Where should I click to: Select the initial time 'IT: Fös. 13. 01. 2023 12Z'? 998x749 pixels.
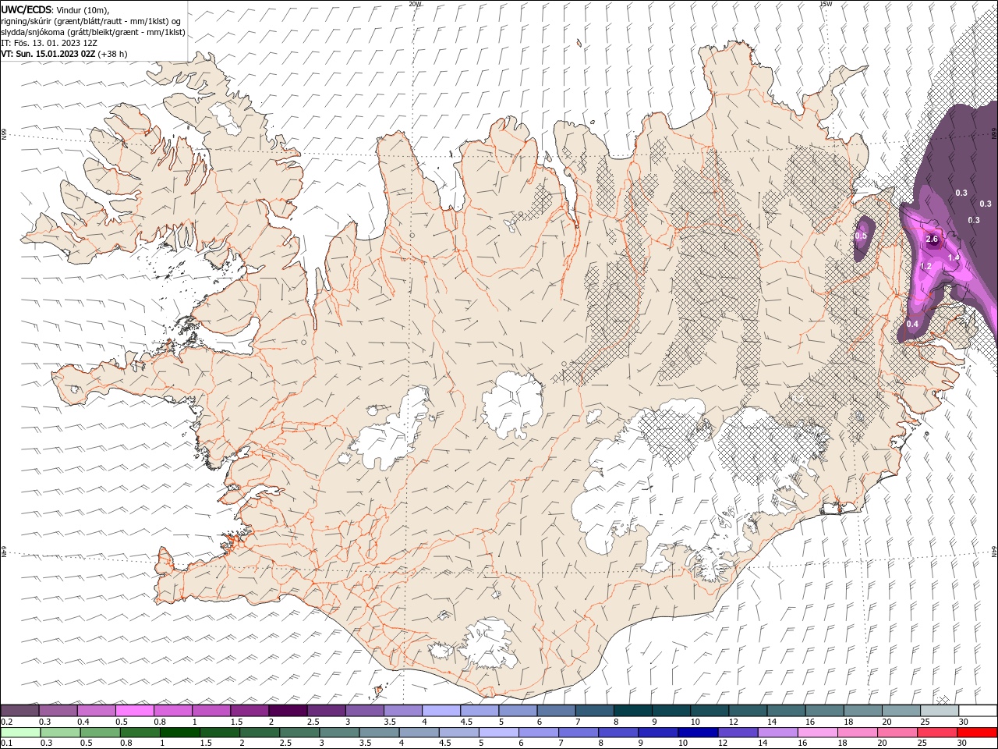point(49,43)
